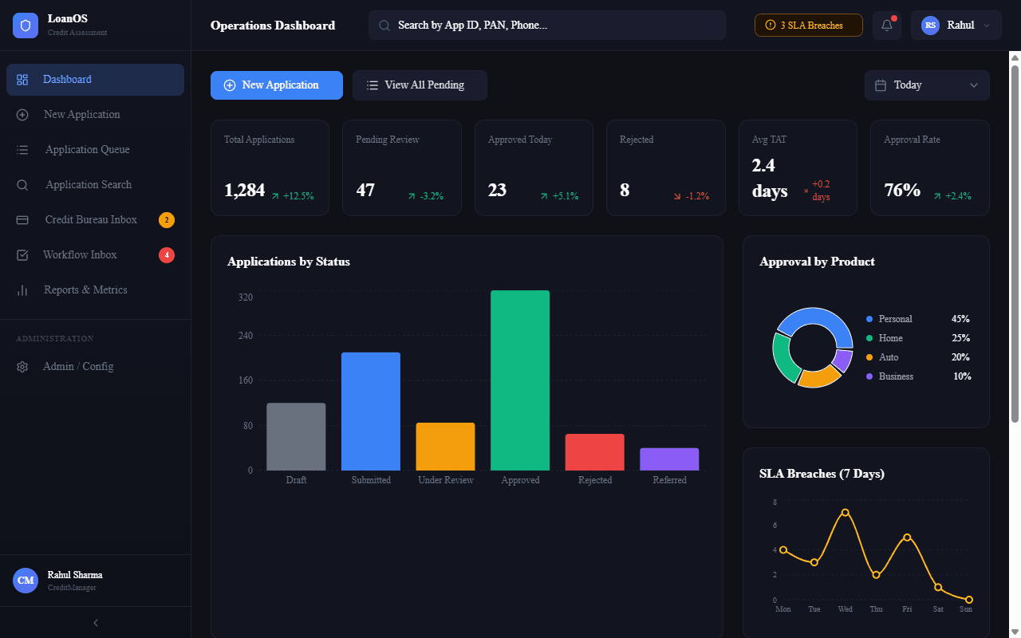Click the blue New Application button

click(x=277, y=85)
